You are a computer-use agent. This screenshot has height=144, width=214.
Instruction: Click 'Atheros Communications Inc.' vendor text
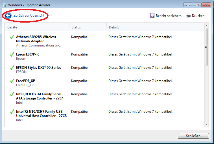click(38, 45)
